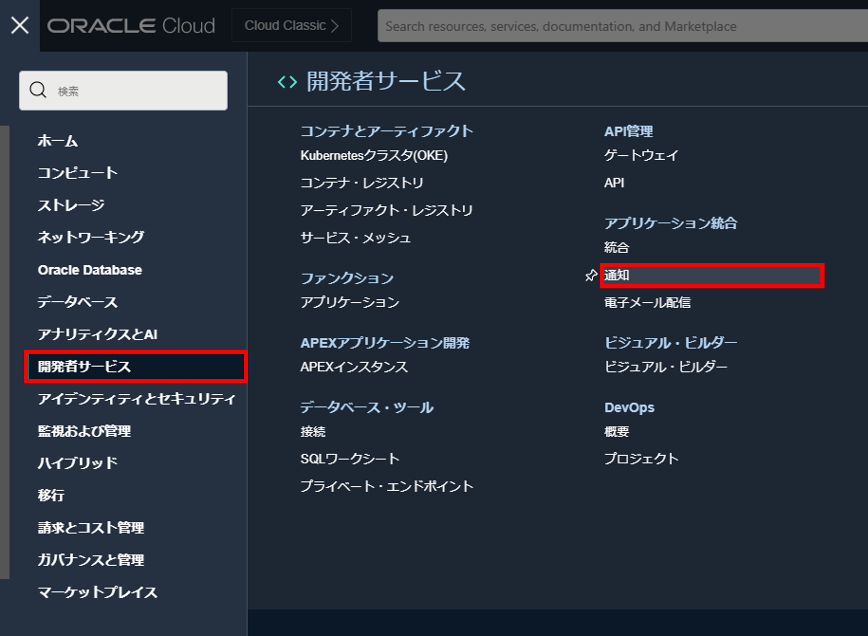The height and width of the screenshot is (636, 868).
Task: Open プロジェクト under DevOps
Action: coord(641,459)
